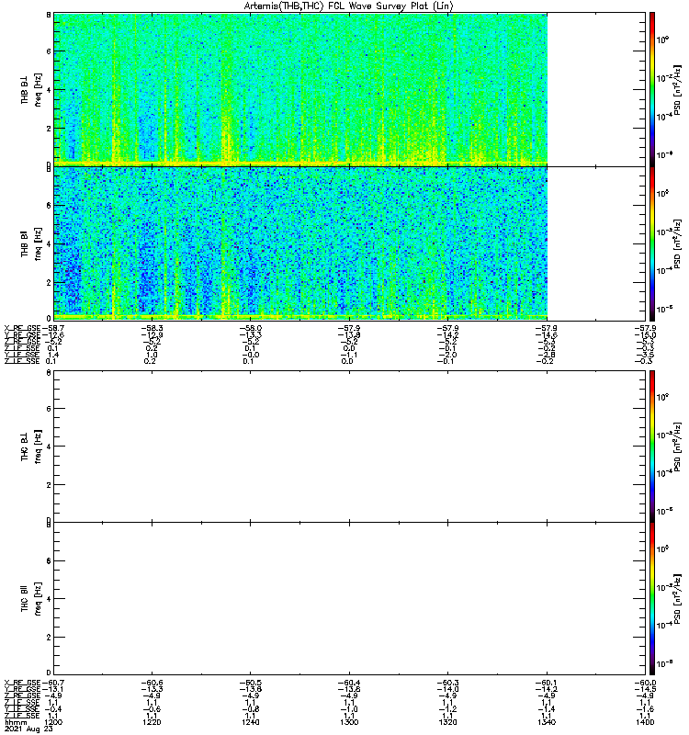
Task: Click the empty THC B⊥ plot panel
Action: [x=349, y=447]
